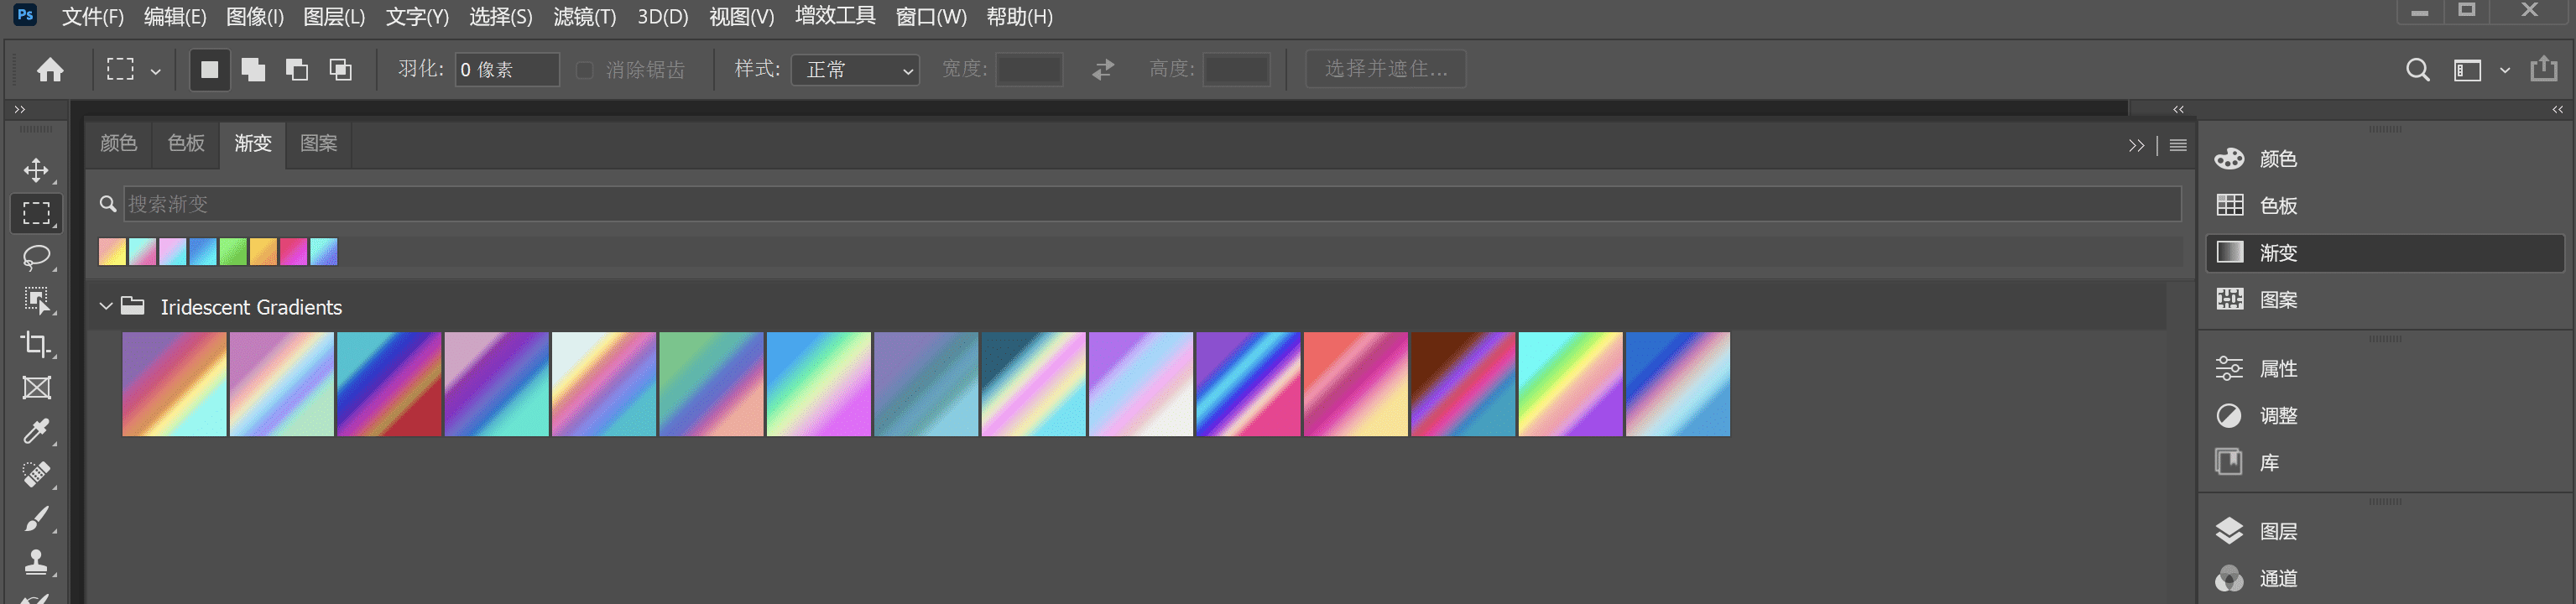Open the search magnifier icon at top right

[x=2417, y=69]
